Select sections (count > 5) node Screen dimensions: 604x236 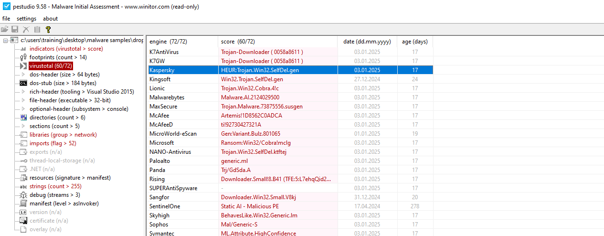(x=54, y=126)
